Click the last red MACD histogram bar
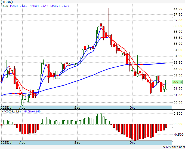The height and width of the screenshot is (149, 185). click(166, 126)
